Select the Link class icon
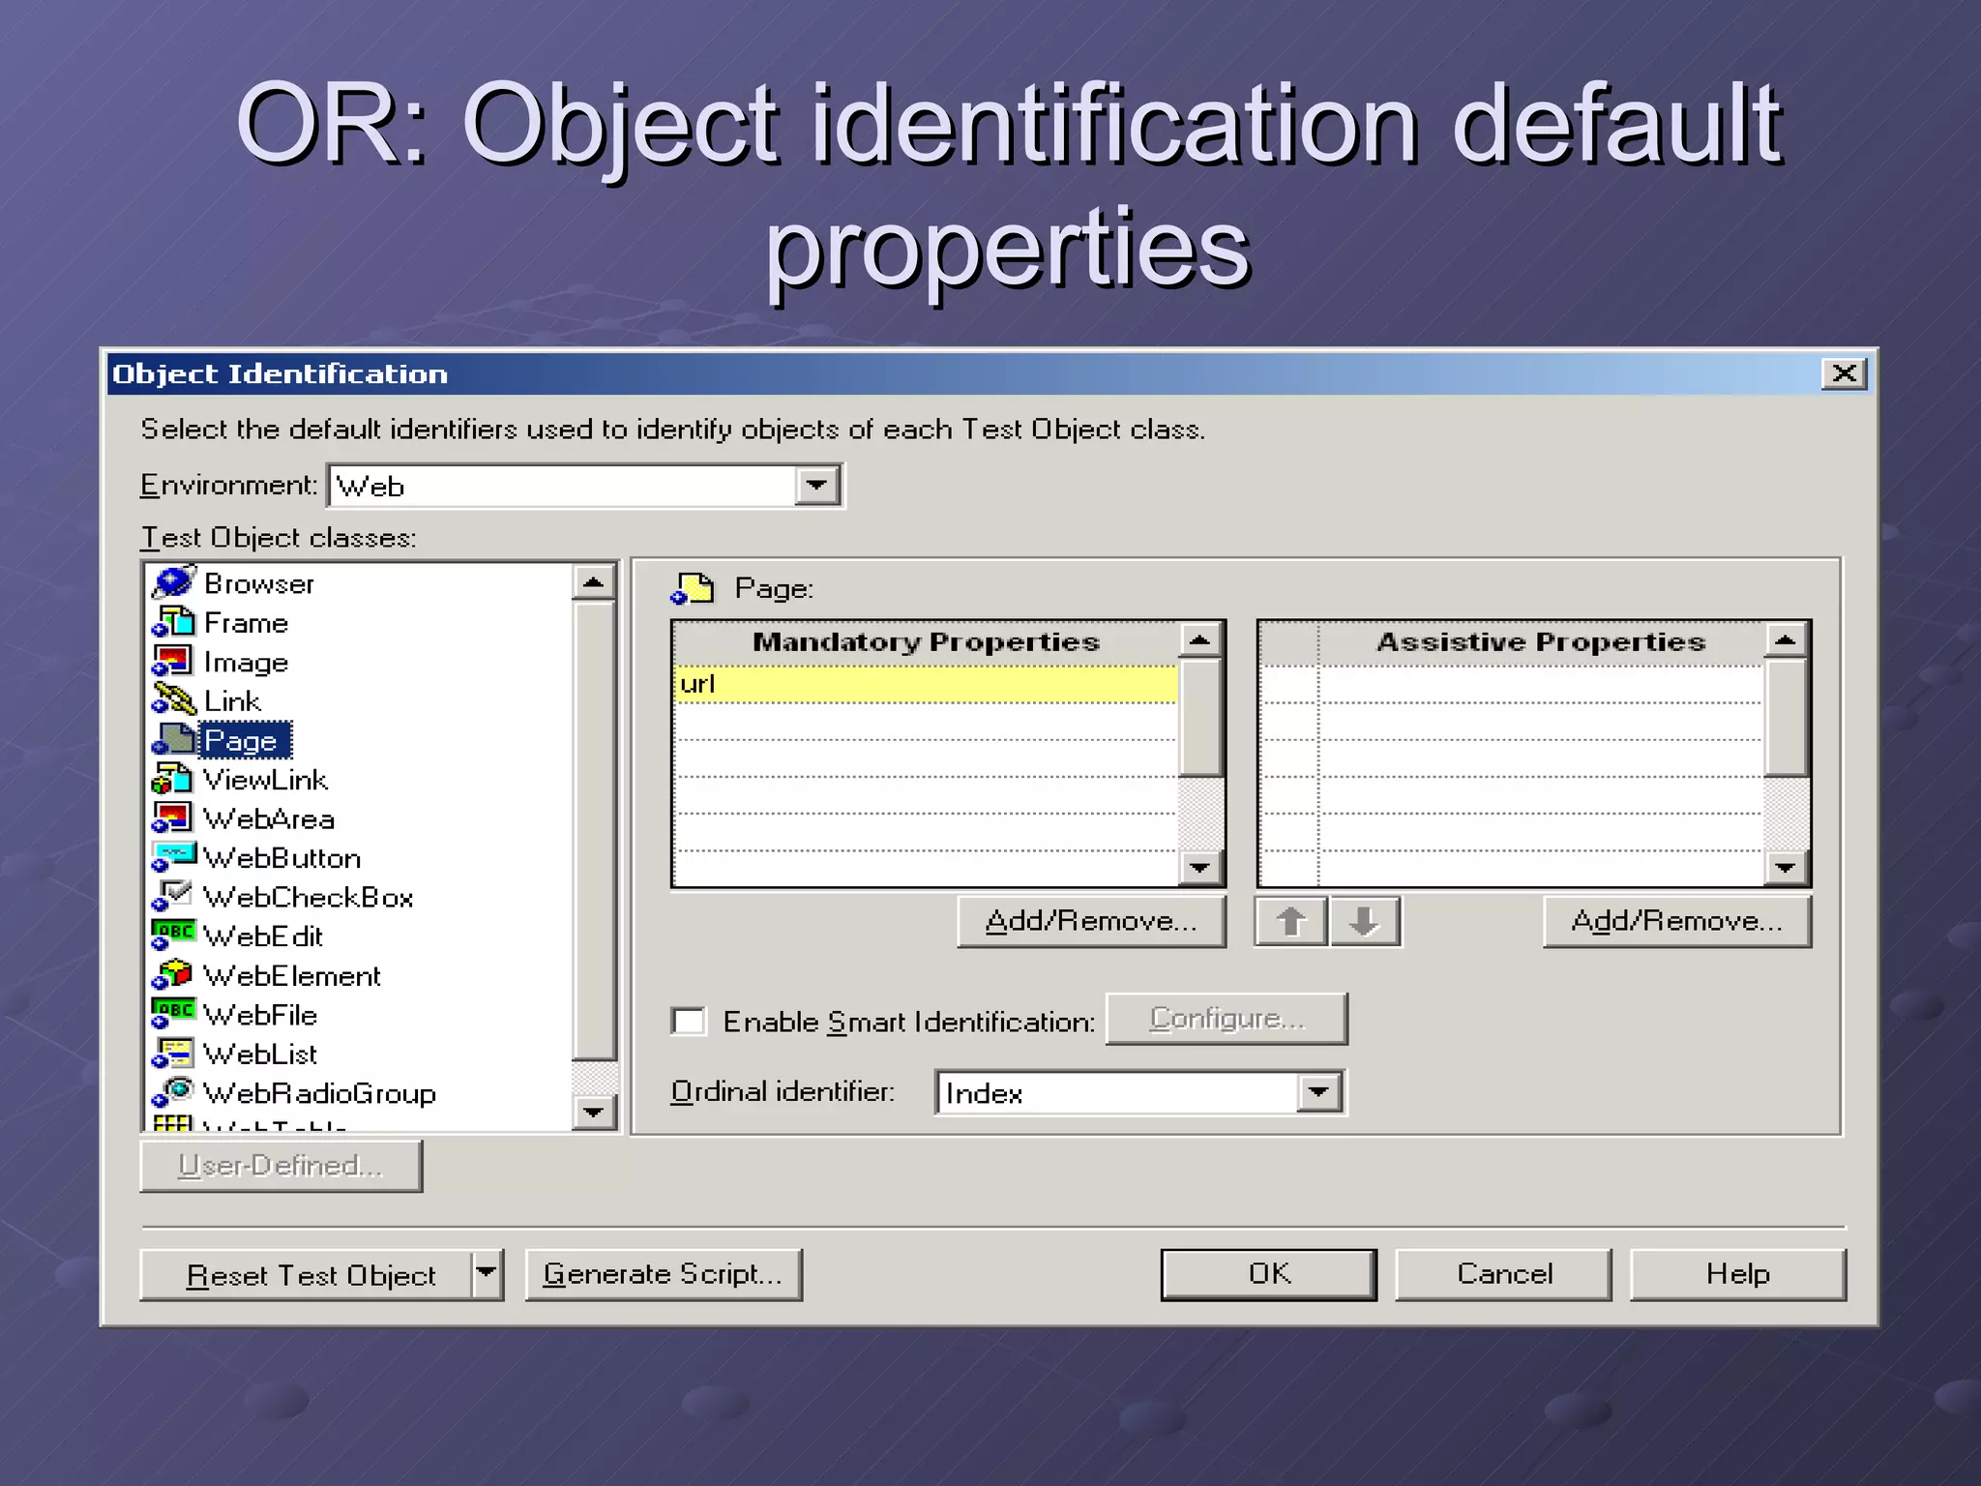This screenshot has height=1486, width=1981. click(174, 700)
